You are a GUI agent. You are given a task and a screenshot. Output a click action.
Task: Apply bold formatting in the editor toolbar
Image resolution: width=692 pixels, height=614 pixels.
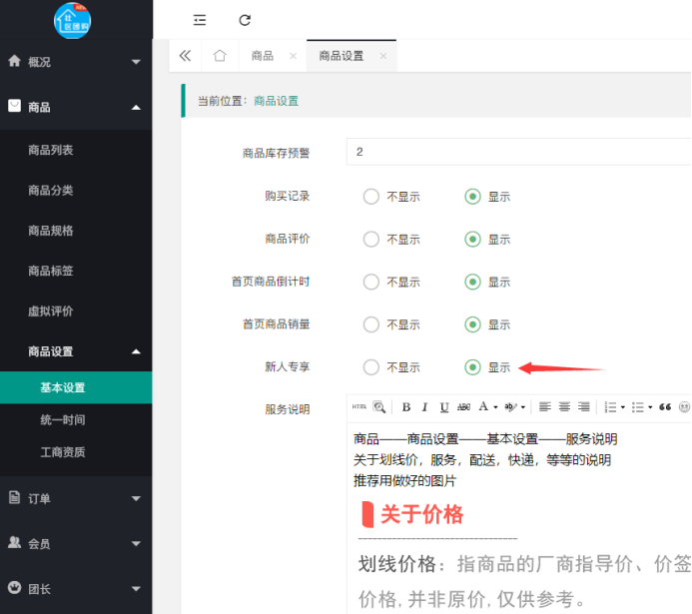point(406,407)
